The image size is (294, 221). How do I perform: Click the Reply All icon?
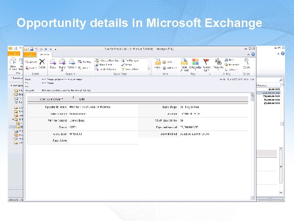tap(62, 62)
